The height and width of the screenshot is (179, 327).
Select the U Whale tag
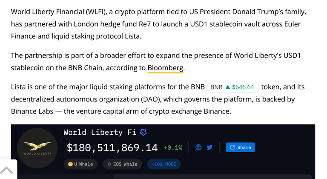[x=80, y=164]
